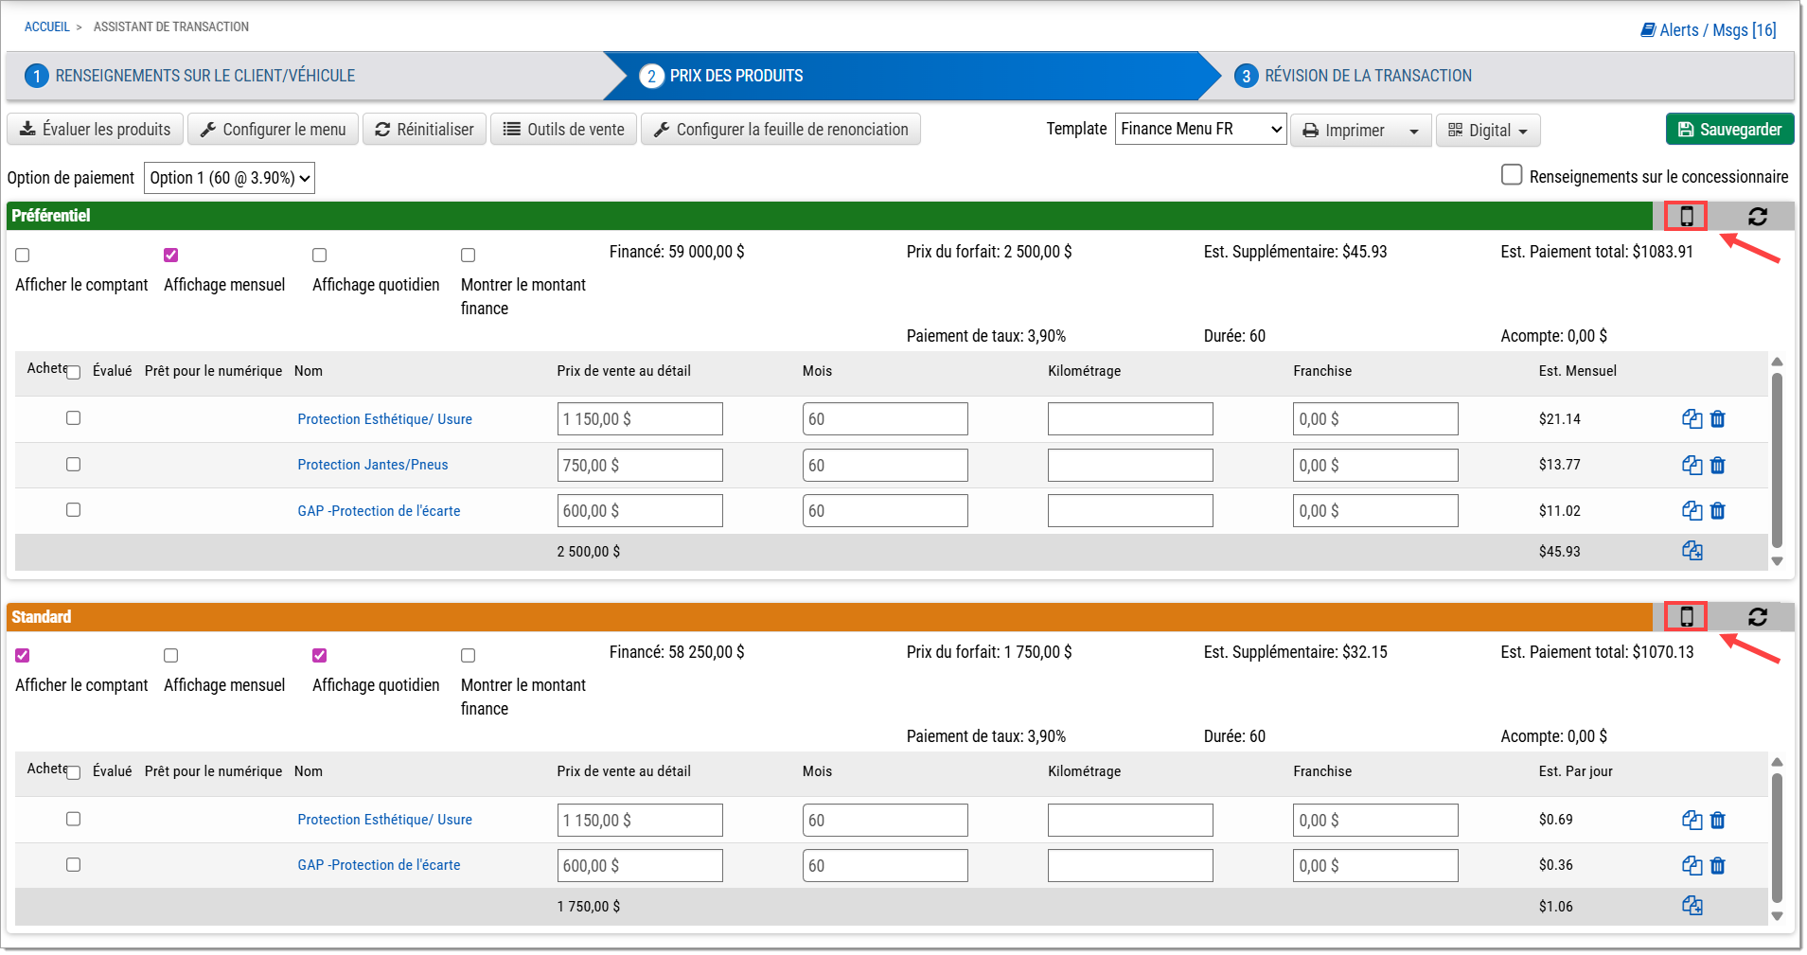Image resolution: width=1807 pixels, height=955 pixels.
Task: Click the Préférentiel table vertical scrollbar
Action: pos(1776,461)
